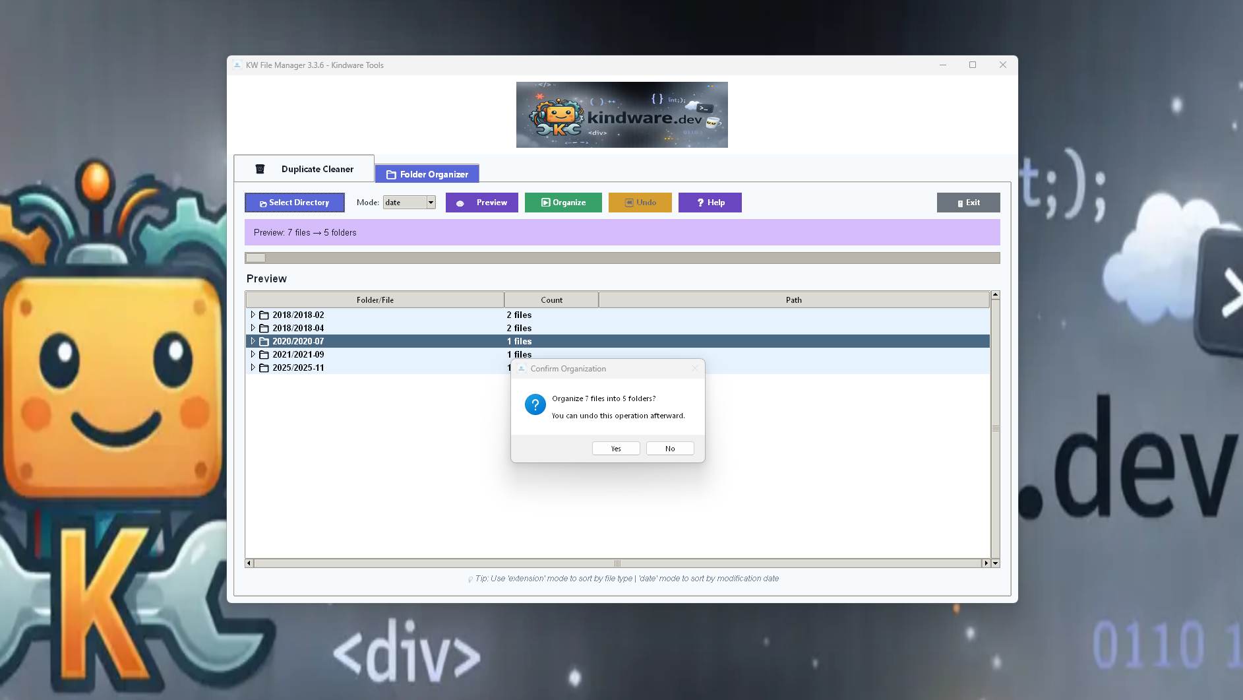Click the kindware.dev banner logo
Viewport: 1243px width, 700px height.
(x=621, y=115)
